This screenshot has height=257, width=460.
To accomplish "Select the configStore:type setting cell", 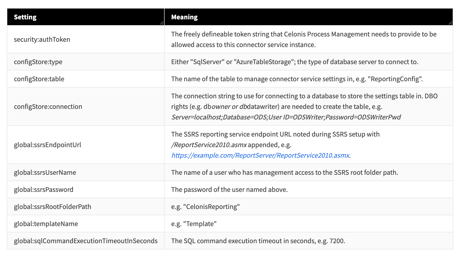I will click(38, 62).
